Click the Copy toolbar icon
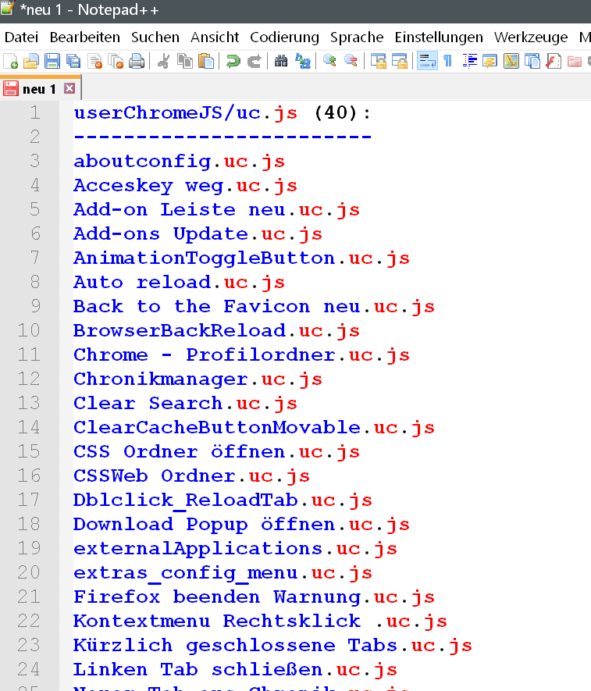The image size is (591, 691). click(x=185, y=61)
